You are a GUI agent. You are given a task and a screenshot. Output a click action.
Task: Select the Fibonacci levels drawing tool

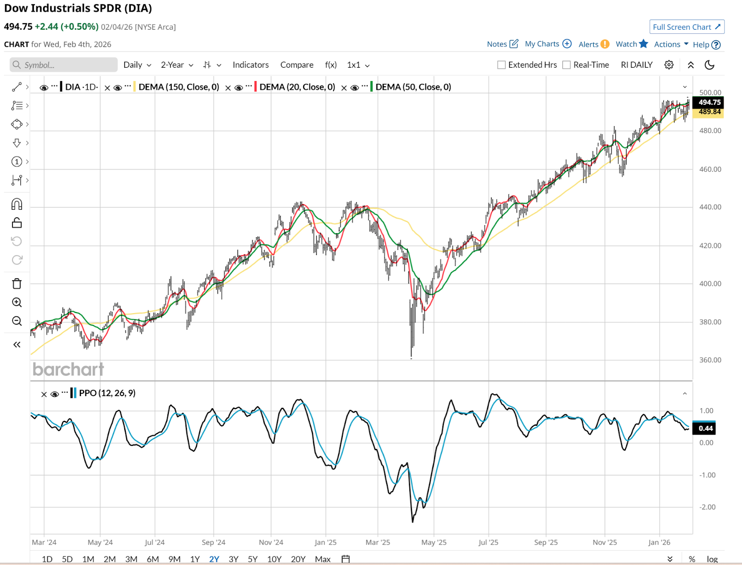(x=17, y=106)
